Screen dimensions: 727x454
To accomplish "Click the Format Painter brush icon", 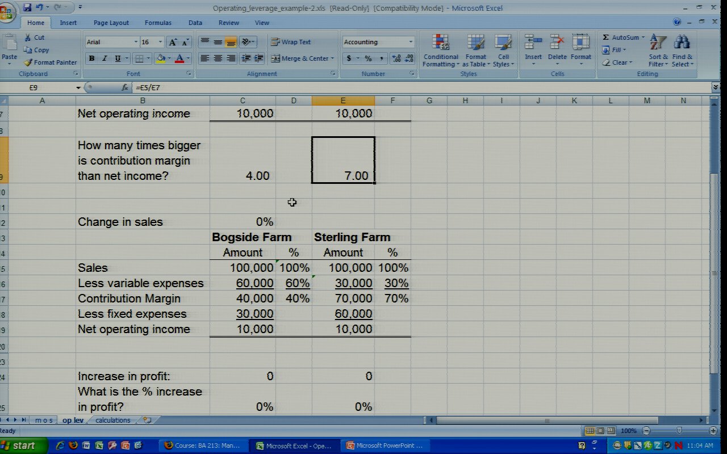I will point(28,62).
